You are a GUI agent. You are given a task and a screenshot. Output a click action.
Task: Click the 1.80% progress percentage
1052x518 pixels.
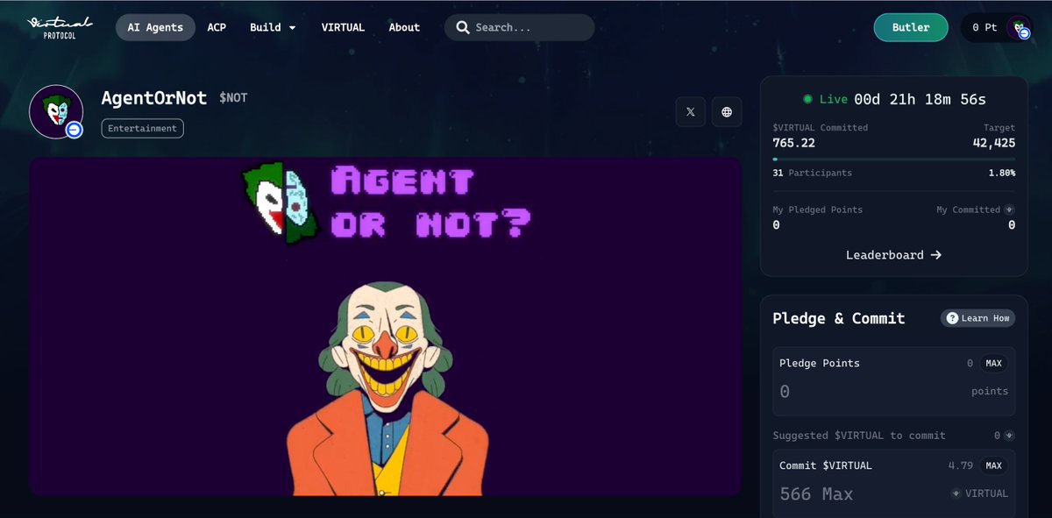[1002, 173]
